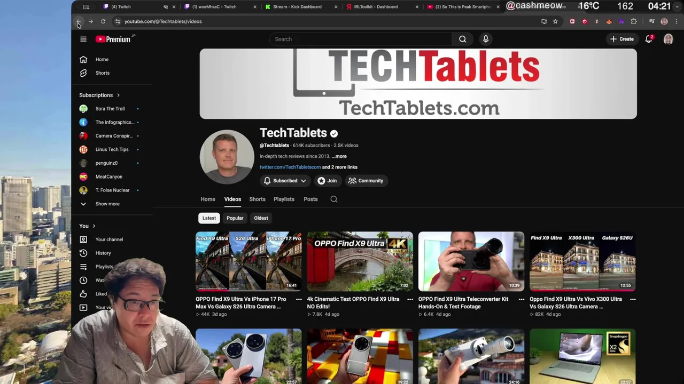Open options for 4k Cinematic Test video
Viewport: 684px width, 384px height.
410,299
